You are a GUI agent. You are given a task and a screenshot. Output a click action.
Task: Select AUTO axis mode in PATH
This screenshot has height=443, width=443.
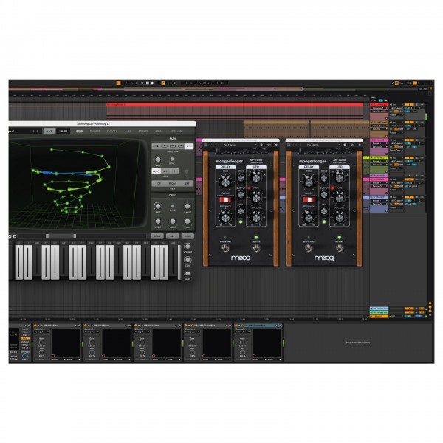point(157,171)
